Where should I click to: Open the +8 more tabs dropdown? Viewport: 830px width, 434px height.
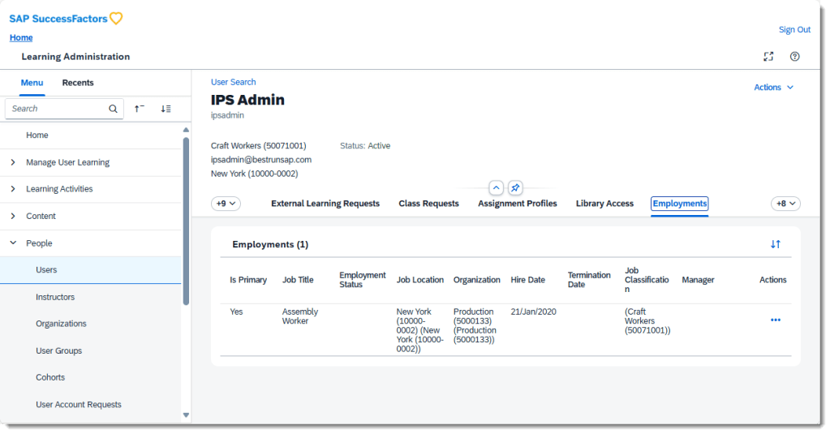pyautogui.click(x=785, y=204)
